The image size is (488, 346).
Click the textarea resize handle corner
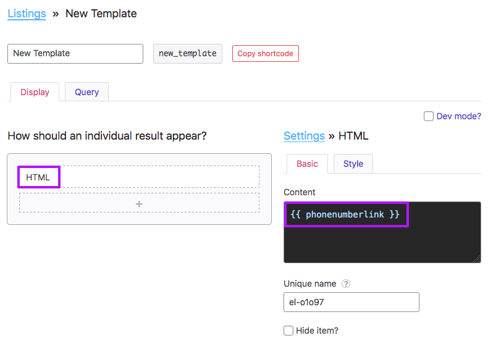[x=476, y=259]
